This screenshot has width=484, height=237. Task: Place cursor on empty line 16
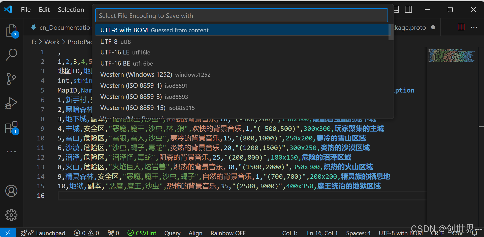[242, 196]
